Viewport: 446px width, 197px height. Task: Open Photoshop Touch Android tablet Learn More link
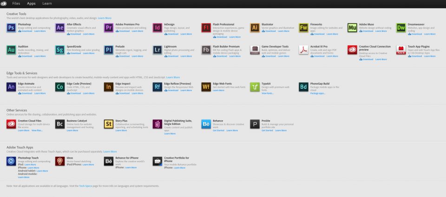pyautogui.click(x=42, y=171)
